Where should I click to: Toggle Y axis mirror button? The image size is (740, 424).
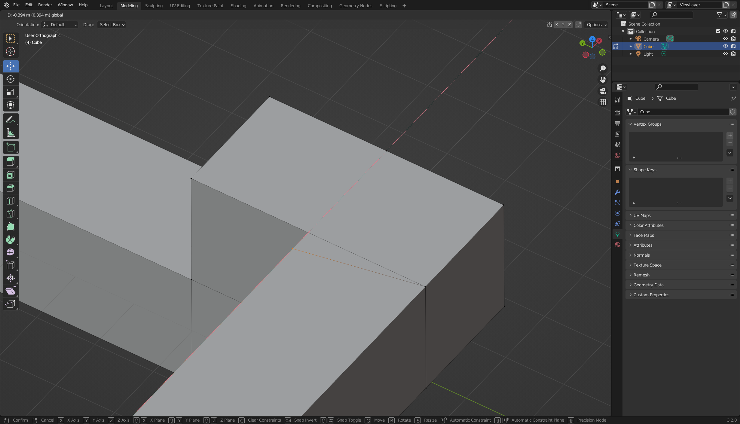tap(563, 25)
